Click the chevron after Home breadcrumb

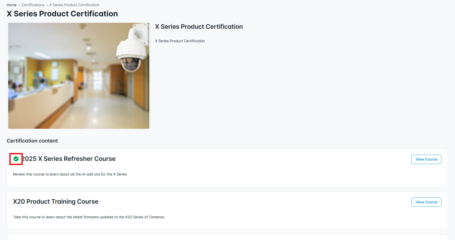[x=19, y=5]
